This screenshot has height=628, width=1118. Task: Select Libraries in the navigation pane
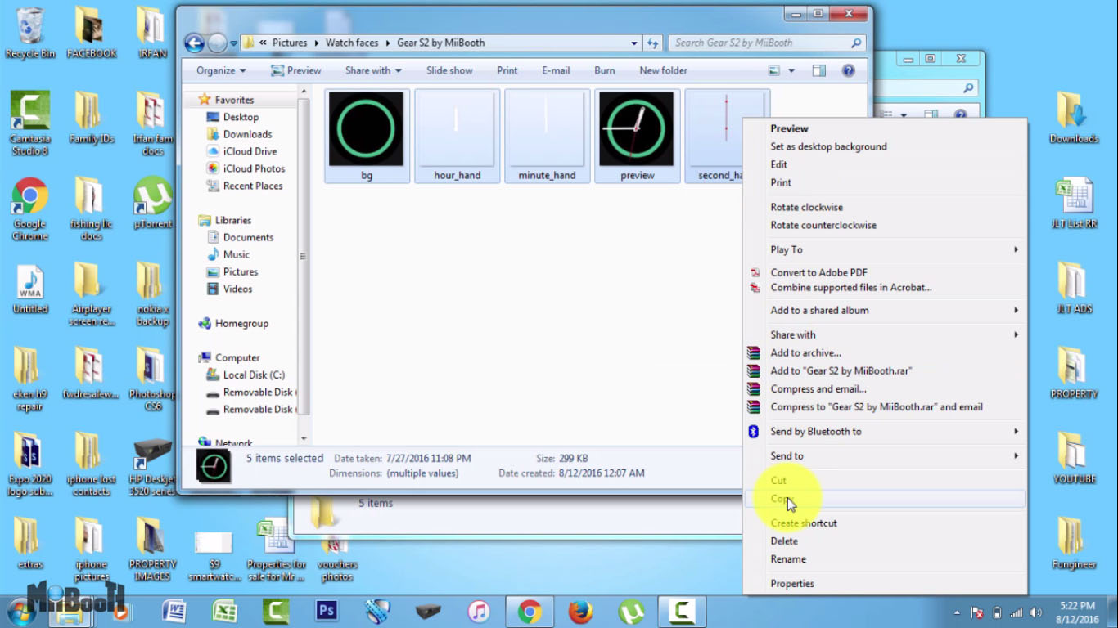click(232, 220)
